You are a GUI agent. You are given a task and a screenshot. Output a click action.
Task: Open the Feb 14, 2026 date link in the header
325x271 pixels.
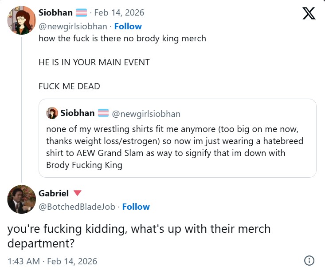(x=119, y=13)
